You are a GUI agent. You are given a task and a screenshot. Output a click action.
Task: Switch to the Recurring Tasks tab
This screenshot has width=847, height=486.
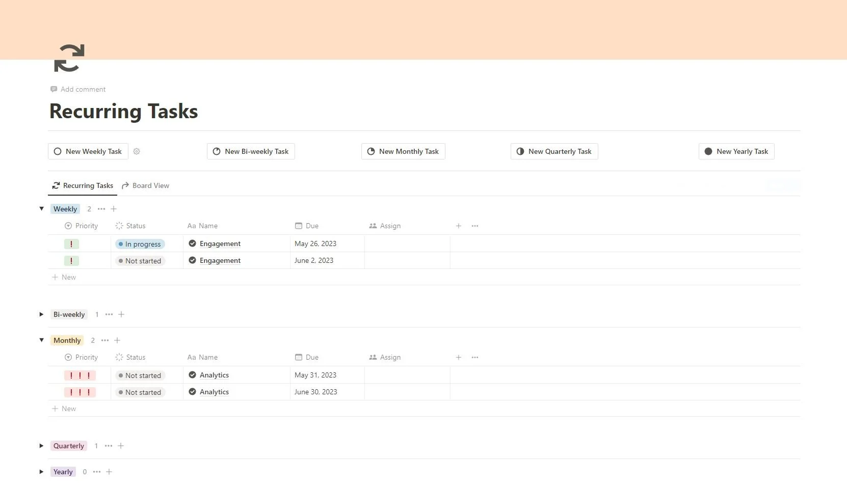click(x=83, y=185)
